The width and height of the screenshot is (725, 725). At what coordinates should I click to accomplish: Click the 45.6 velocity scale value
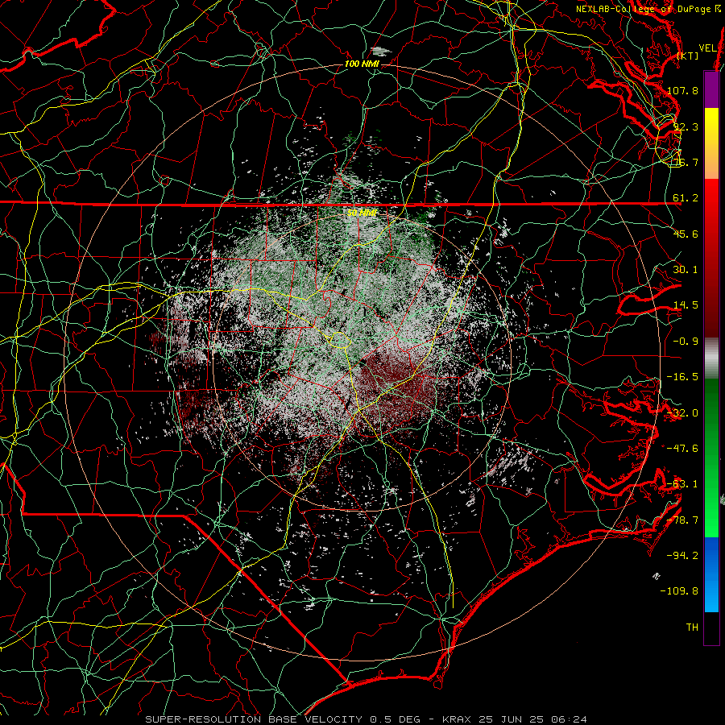click(x=686, y=234)
